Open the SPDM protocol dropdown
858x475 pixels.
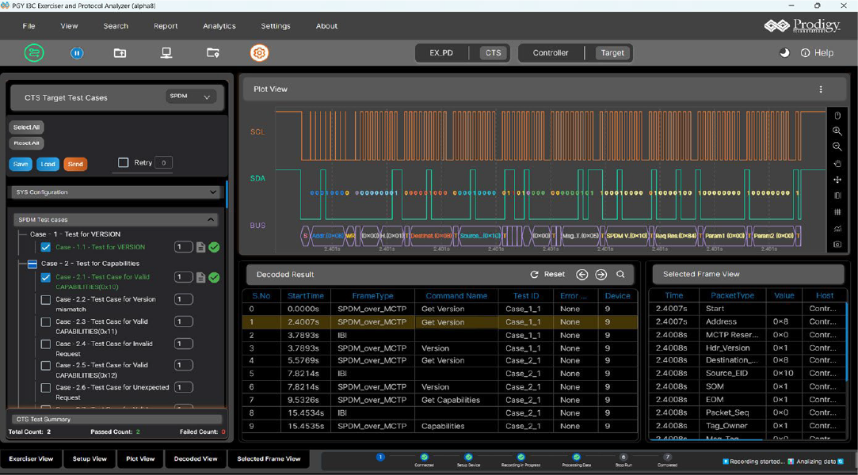coord(190,97)
